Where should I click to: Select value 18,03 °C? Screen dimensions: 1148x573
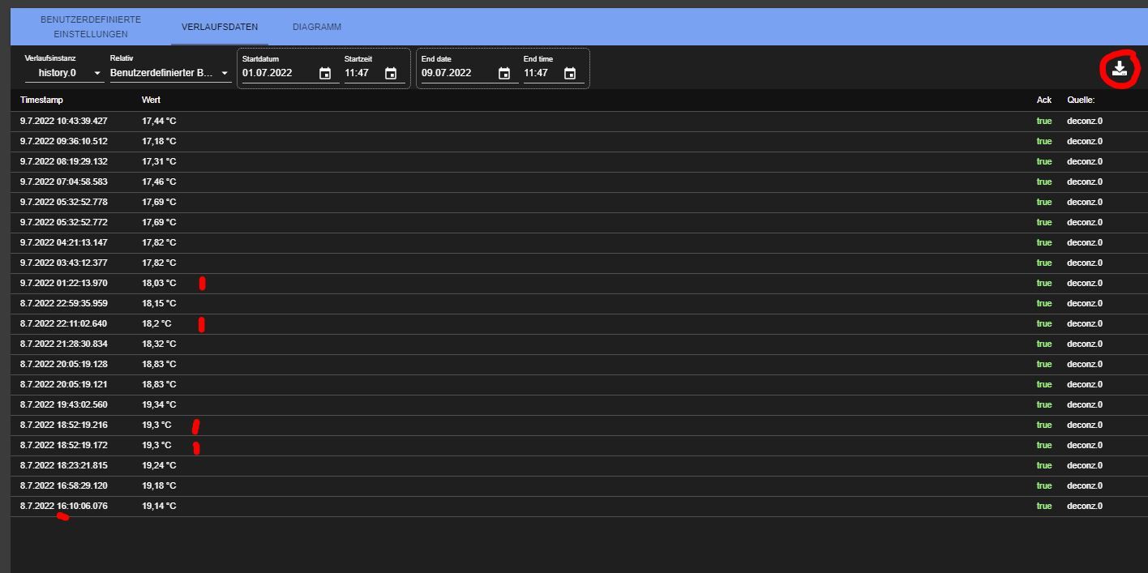coord(159,283)
